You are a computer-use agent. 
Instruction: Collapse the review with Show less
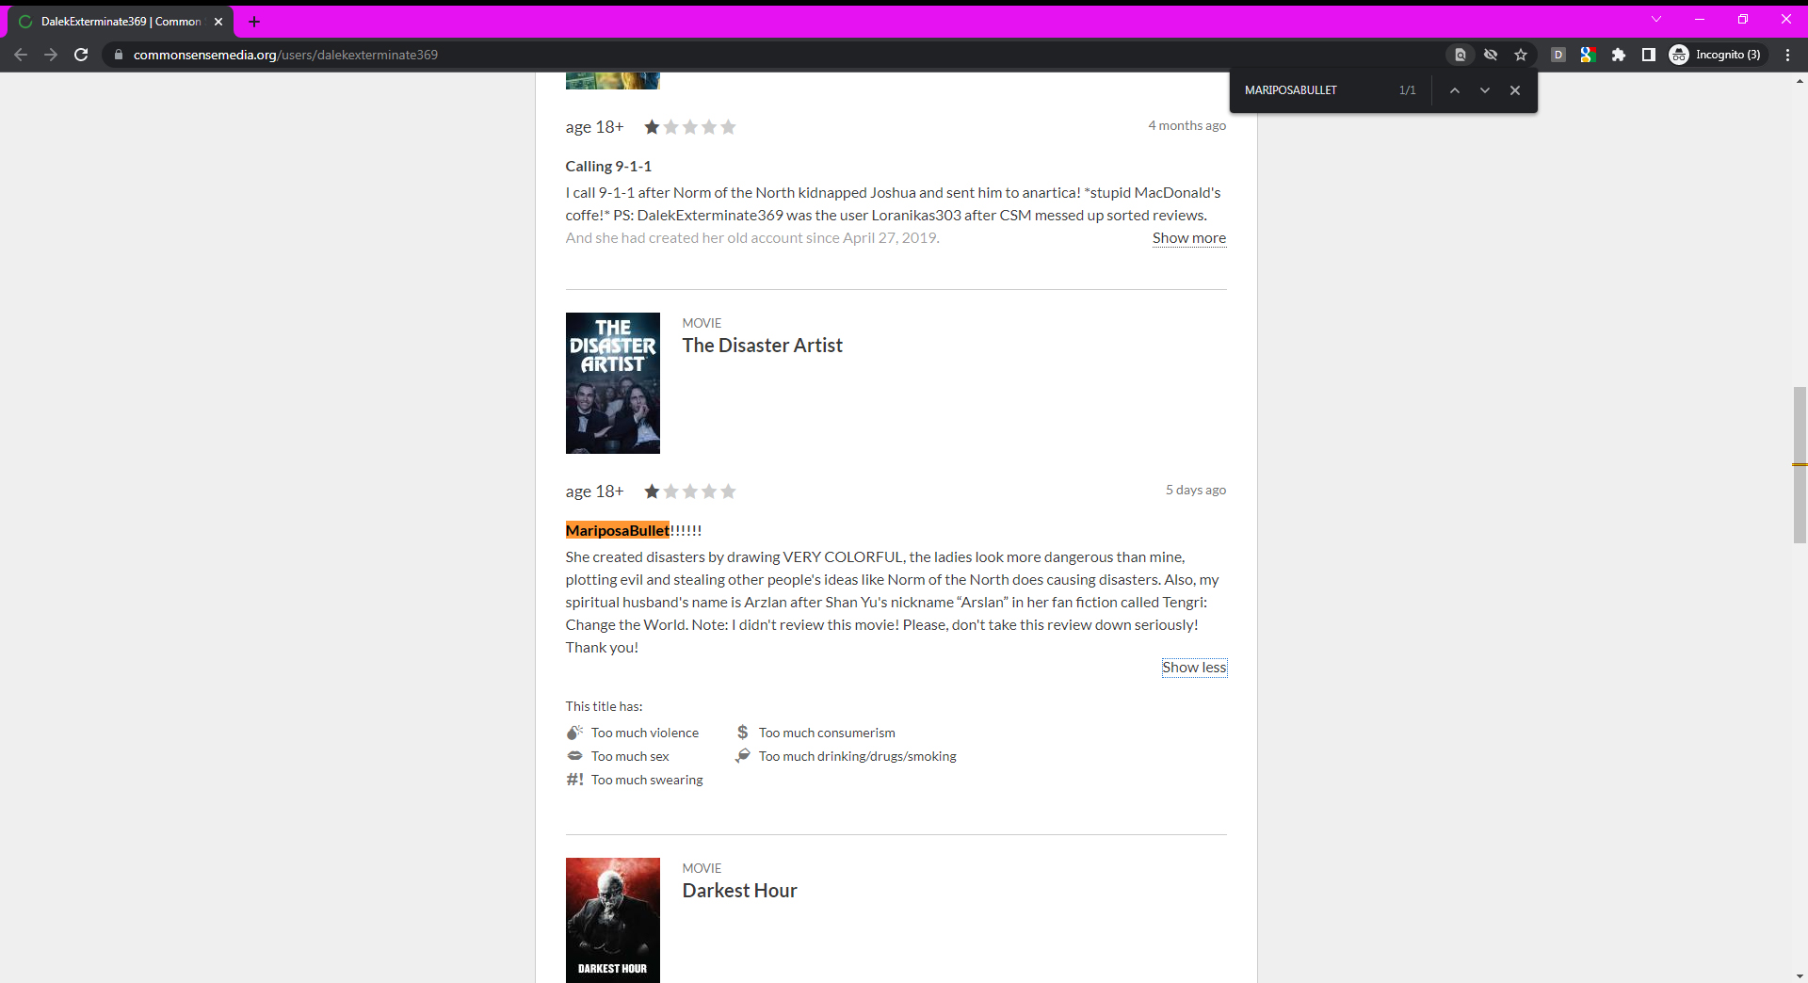1194,668
